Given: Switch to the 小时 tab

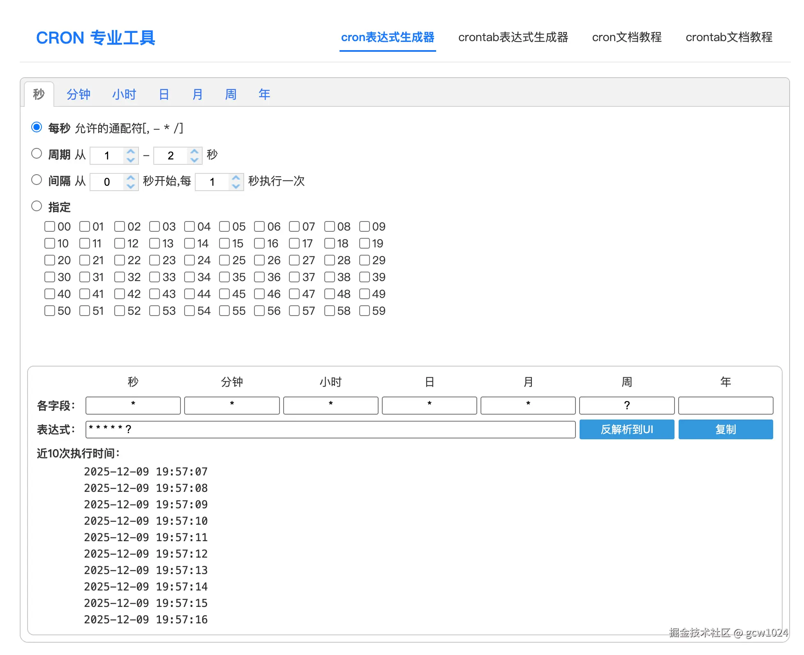Looking at the screenshot, I should pyautogui.click(x=124, y=94).
